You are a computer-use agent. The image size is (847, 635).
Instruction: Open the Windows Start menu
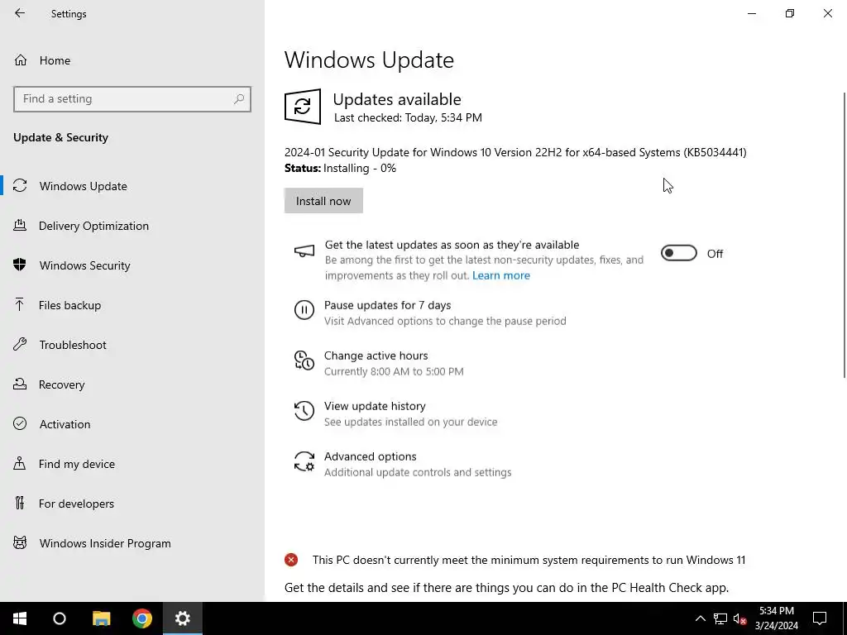[x=20, y=618]
